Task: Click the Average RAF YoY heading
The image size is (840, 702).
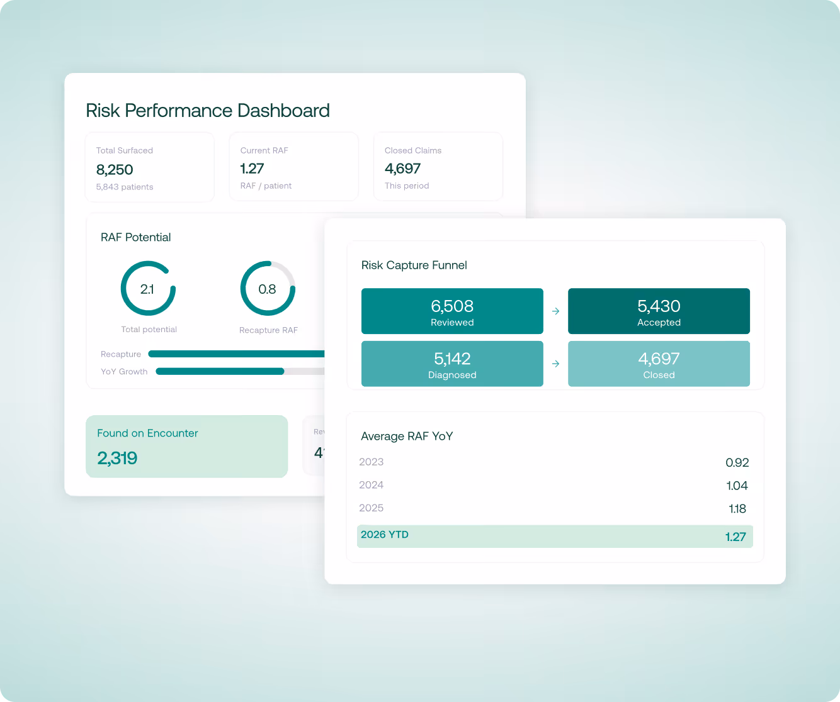Action: tap(407, 437)
